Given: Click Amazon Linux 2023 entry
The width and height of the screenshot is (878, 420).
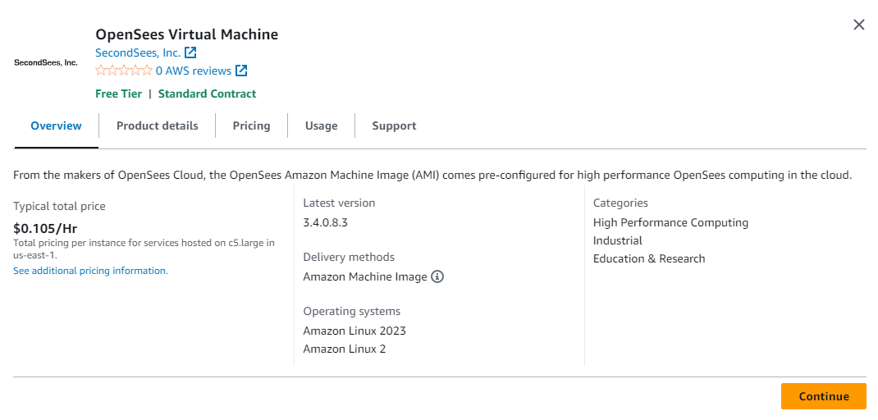Looking at the screenshot, I should 354,331.
